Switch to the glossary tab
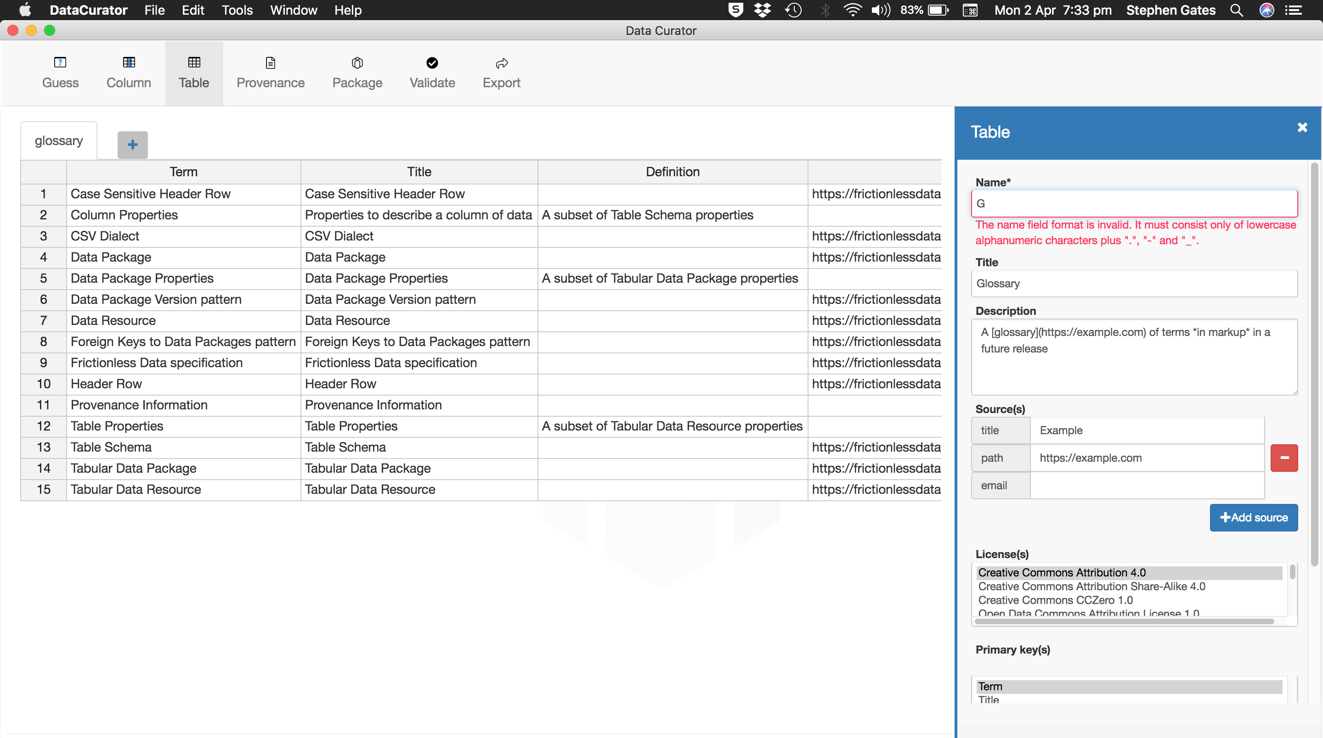1323x738 pixels. [58, 140]
